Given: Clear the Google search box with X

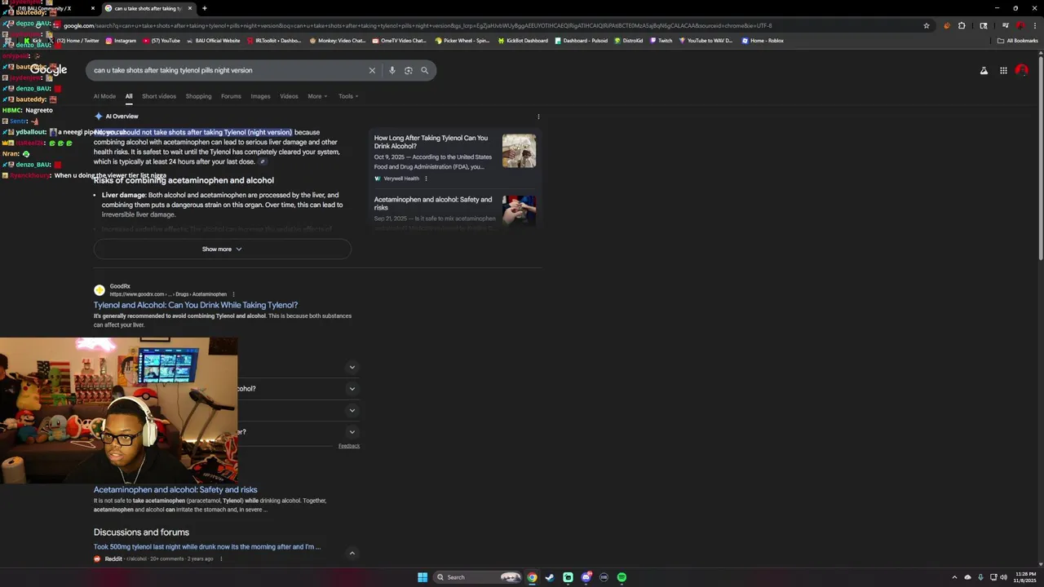Looking at the screenshot, I should pyautogui.click(x=372, y=70).
